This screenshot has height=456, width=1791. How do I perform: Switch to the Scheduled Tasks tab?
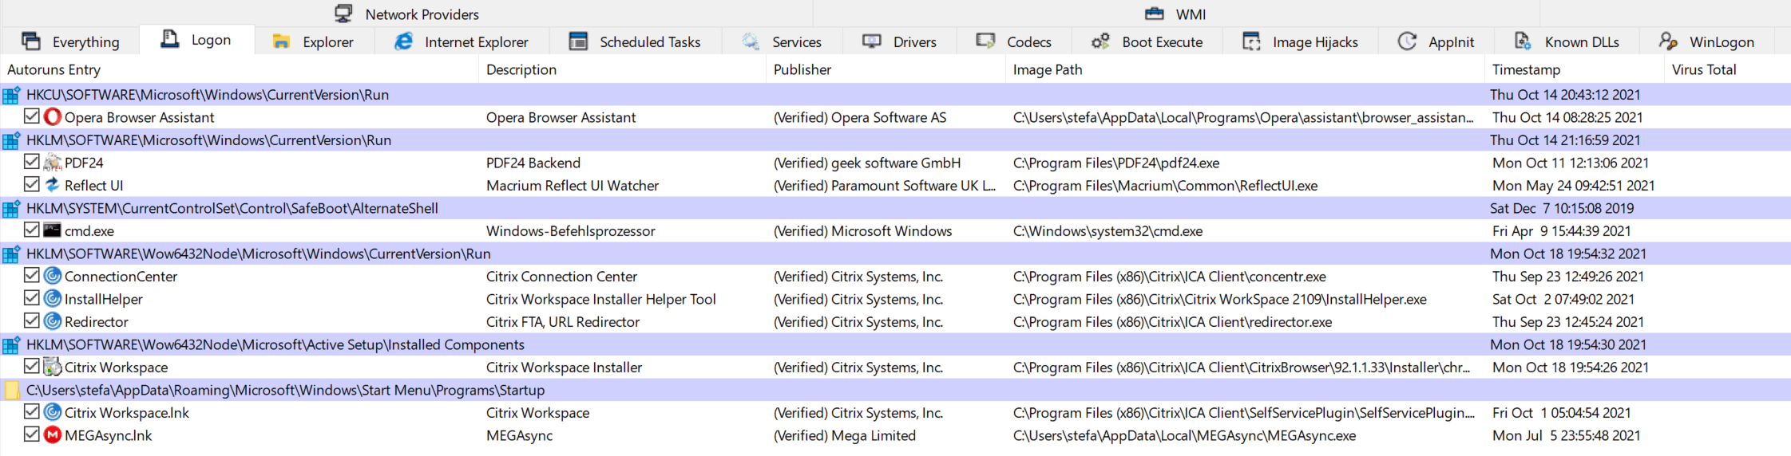635,41
